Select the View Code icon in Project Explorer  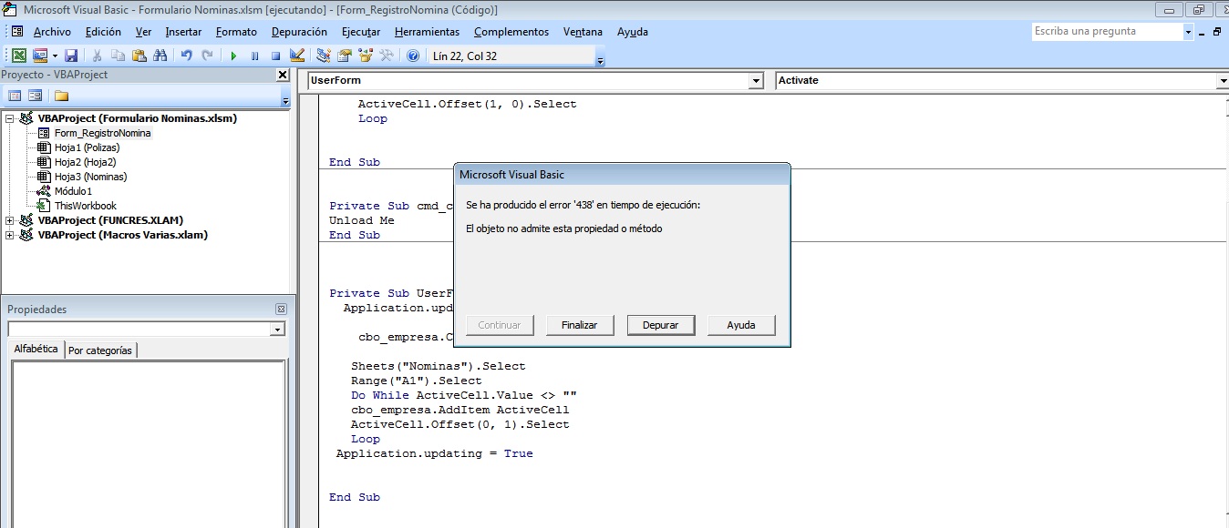[x=15, y=95]
